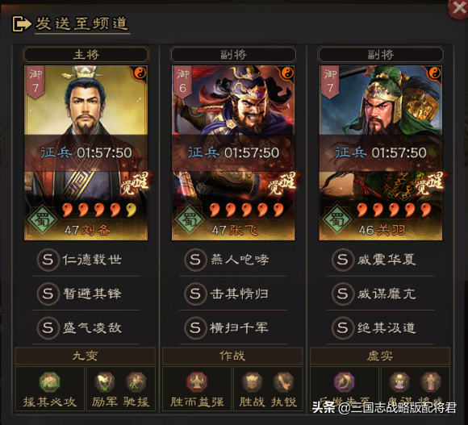468x425 pixels.
Task: Open the 张飞 vice general card
Action: click(x=233, y=152)
